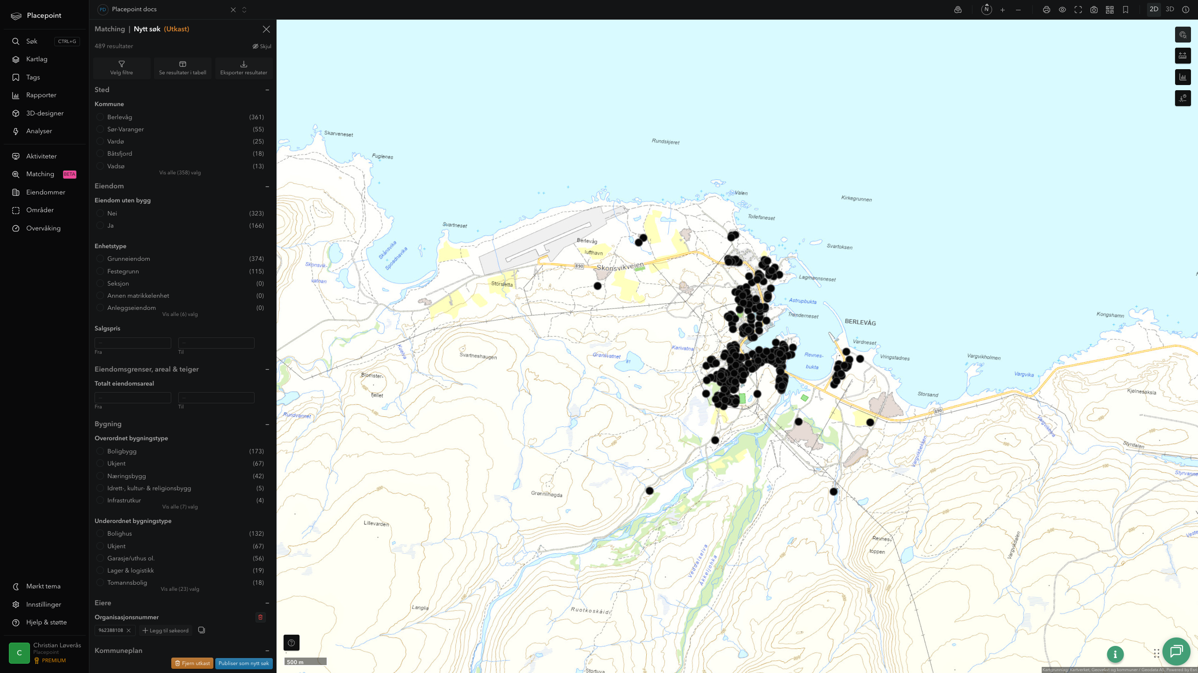Click Eksporter resultater button
This screenshot has width=1198, height=673.
244,68
